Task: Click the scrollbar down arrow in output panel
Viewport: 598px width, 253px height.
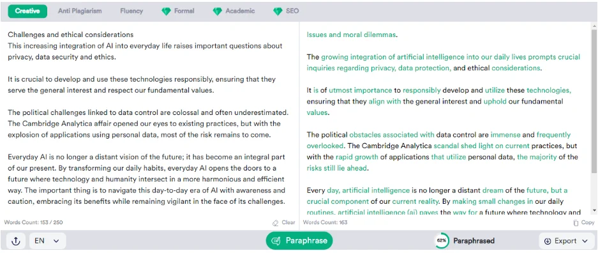Action: [594, 210]
